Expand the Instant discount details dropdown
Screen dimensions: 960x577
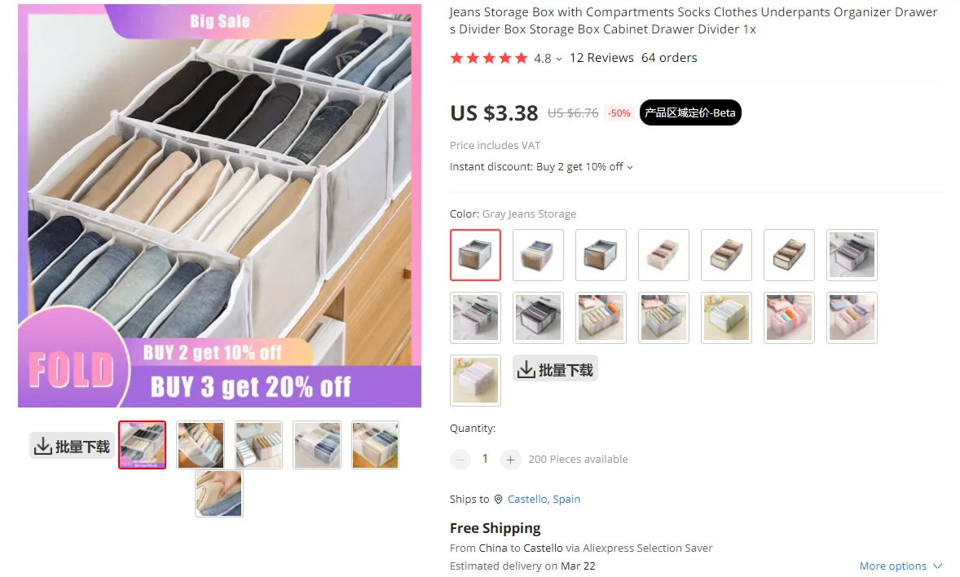tap(630, 167)
